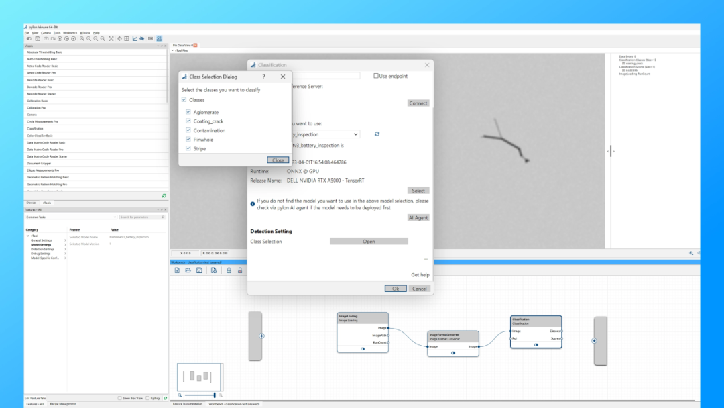The height and width of the screenshot is (408, 724).
Task: Click the histogram line chart toolbar icon
Action: click(x=135, y=38)
